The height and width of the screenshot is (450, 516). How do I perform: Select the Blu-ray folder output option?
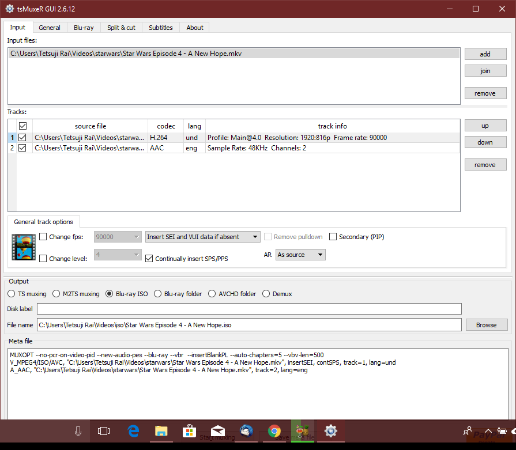point(157,294)
